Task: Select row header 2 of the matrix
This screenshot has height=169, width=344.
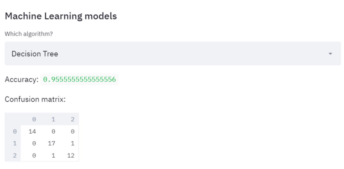Action: 15,155
